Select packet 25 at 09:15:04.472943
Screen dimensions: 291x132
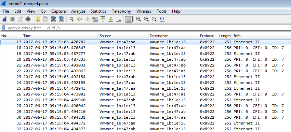(146, 88)
